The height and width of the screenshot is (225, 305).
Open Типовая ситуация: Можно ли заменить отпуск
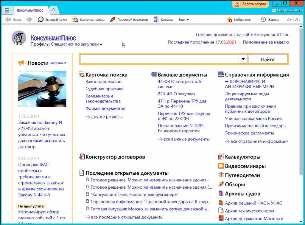150,209
